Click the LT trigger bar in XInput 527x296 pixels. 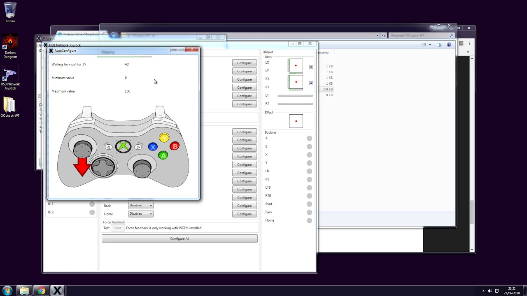[295, 95]
